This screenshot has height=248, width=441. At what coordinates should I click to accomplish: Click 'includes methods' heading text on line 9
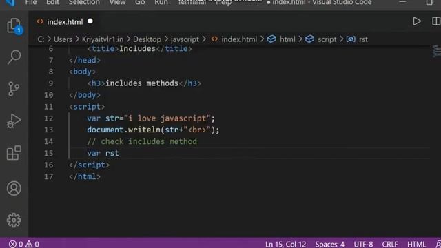142,83
